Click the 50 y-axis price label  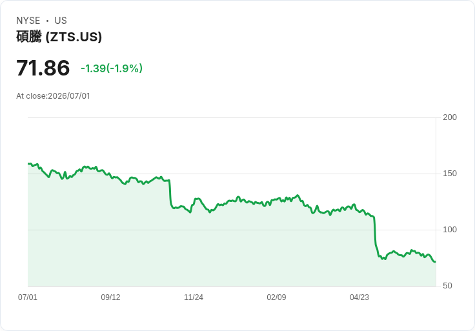447,286
